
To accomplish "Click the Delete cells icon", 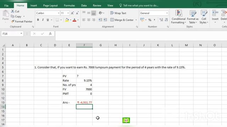I will (224, 13).
